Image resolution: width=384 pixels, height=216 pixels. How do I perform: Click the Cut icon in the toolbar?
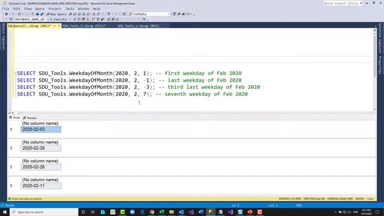pyautogui.click(x=94, y=14)
